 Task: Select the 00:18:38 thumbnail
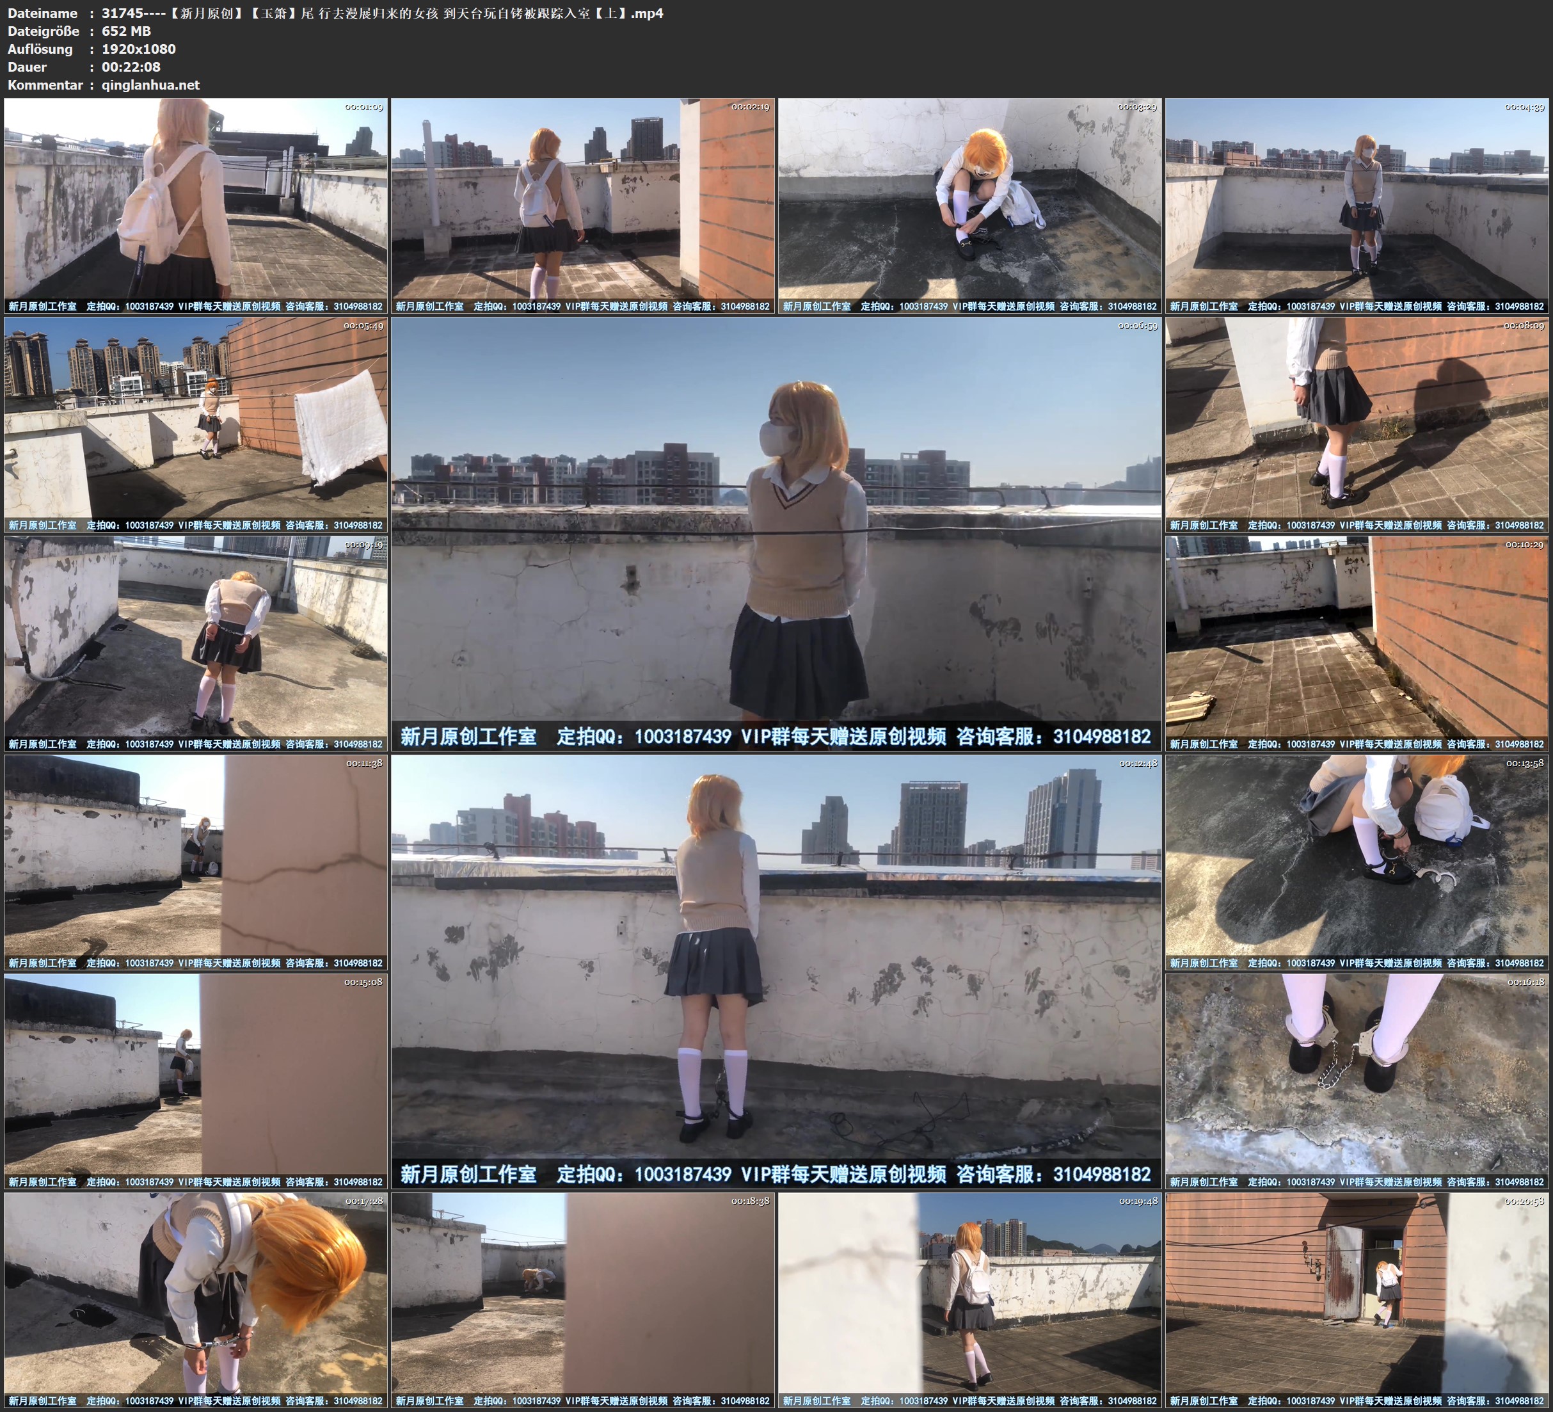582,1299
